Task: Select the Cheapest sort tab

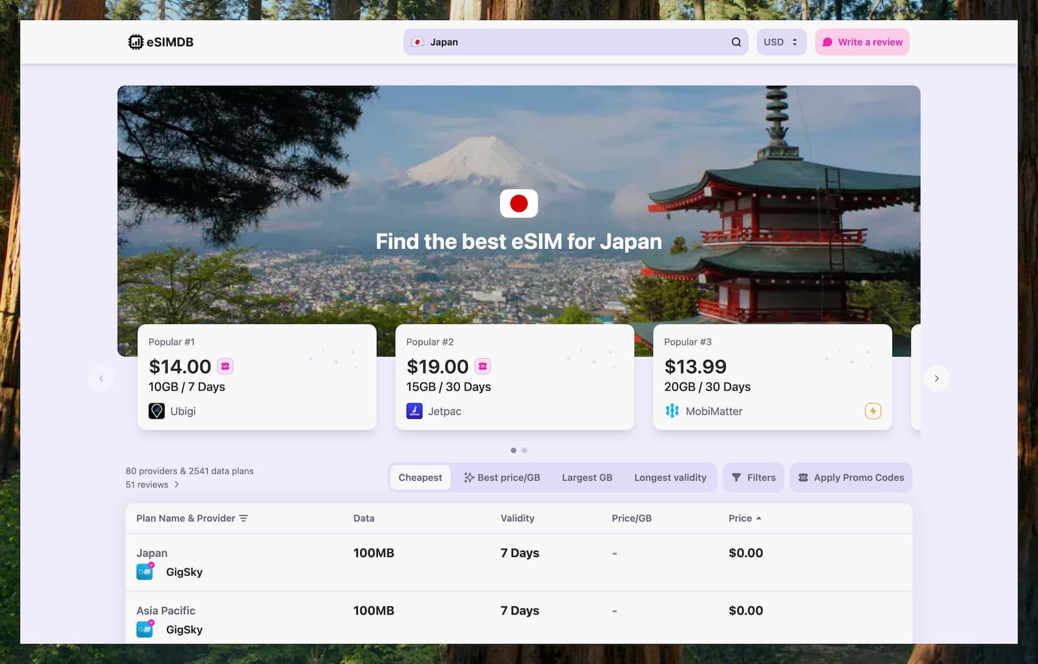Action: tap(420, 478)
